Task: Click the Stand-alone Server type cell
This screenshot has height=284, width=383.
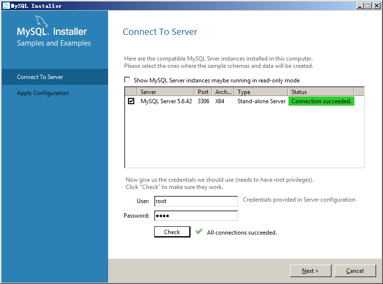Action: (261, 101)
